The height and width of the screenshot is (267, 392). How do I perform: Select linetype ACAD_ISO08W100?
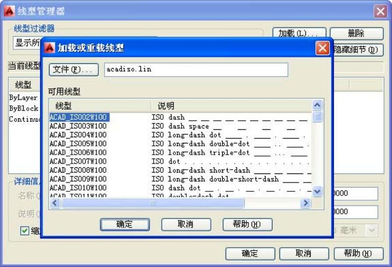tap(78, 170)
